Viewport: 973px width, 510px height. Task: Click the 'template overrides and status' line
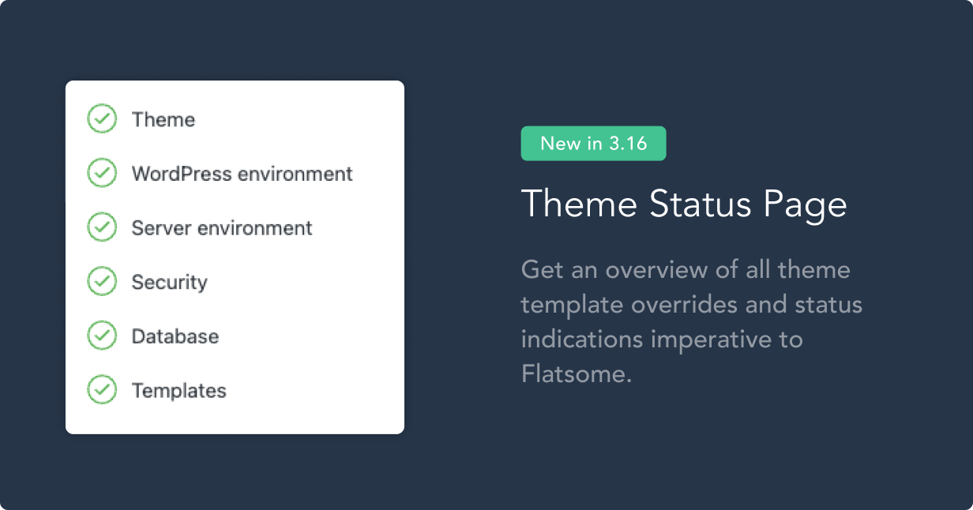[691, 305]
